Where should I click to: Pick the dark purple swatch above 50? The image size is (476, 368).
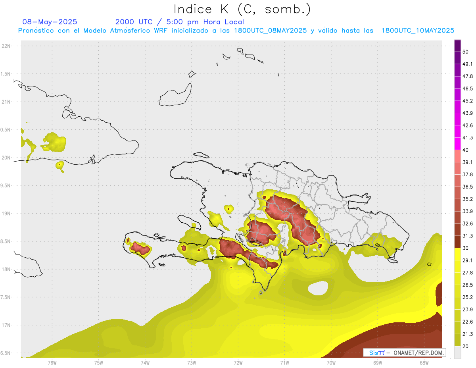tap(457, 46)
